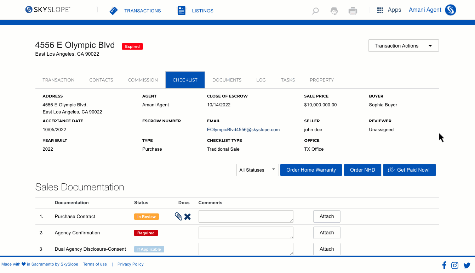Click the TX Office value
The height and width of the screenshot is (273, 475).
pyautogui.click(x=314, y=149)
